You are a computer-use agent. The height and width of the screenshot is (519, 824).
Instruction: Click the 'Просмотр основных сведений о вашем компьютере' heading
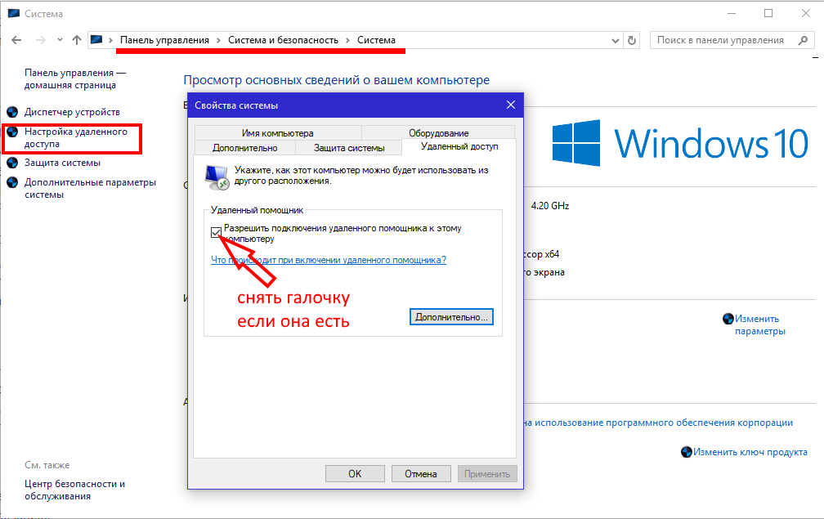(336, 80)
